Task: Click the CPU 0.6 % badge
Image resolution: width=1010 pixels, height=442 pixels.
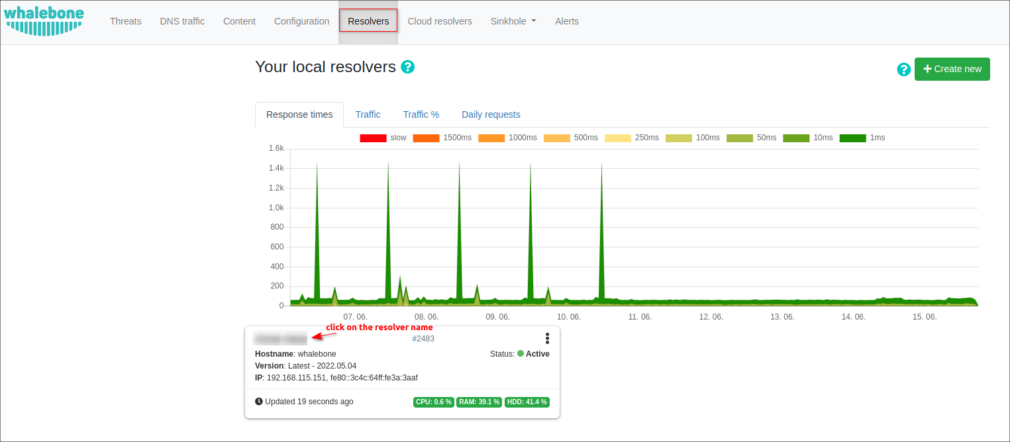Action: coord(434,402)
